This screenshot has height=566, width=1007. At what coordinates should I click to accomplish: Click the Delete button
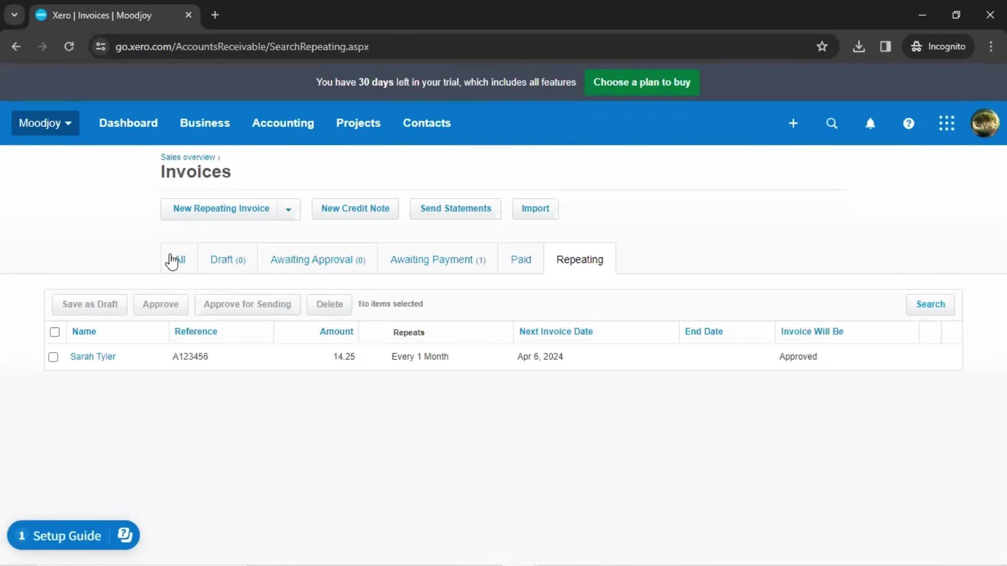(329, 304)
